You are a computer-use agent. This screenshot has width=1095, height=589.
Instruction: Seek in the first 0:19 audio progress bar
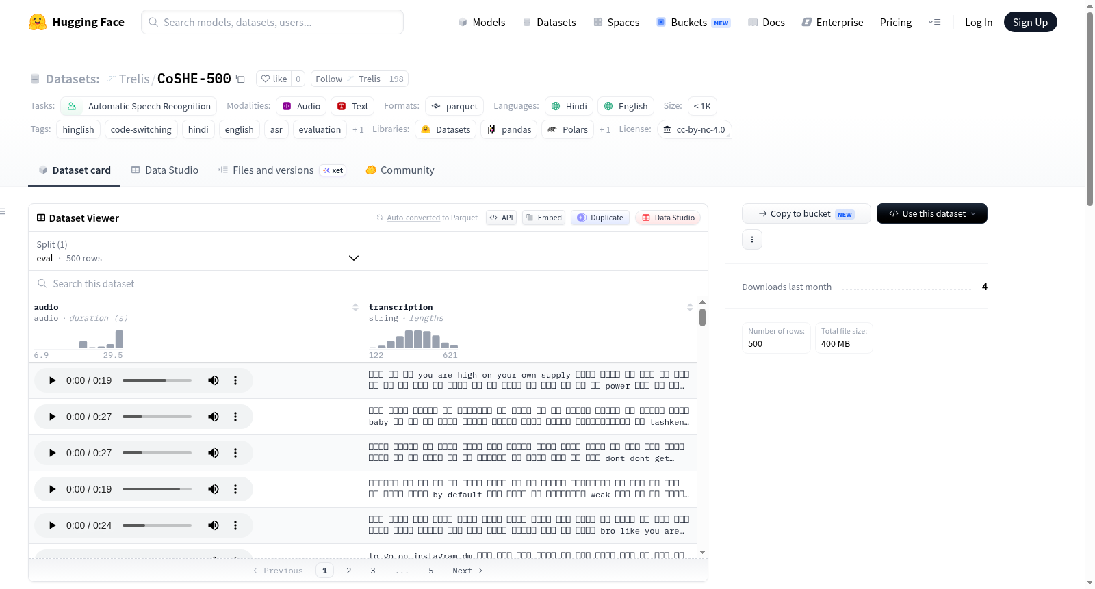[157, 380]
